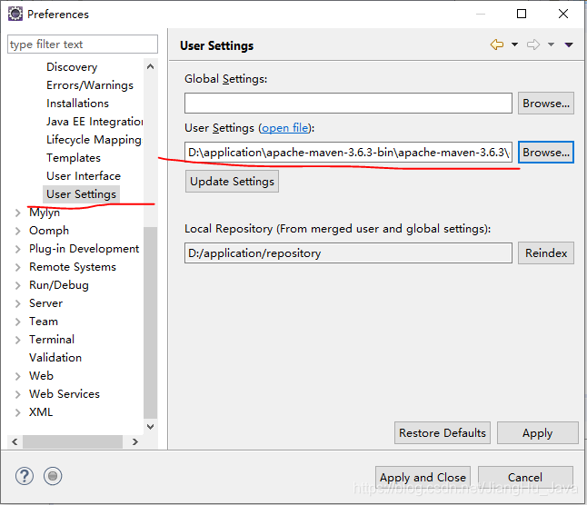The height and width of the screenshot is (505, 587).
Task: Open the back history dropdown arrow
Action: coord(514,45)
